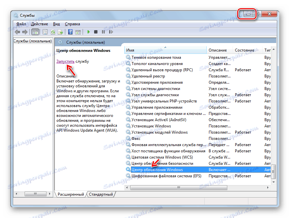The width and height of the screenshot is (290, 218).
Task: Open the Файл menu
Action: (x=21, y=24)
